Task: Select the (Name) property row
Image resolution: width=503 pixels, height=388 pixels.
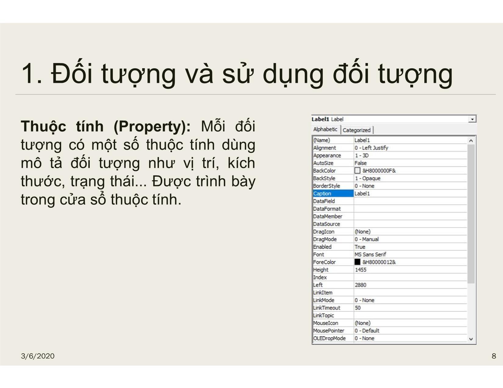Action: [390, 140]
